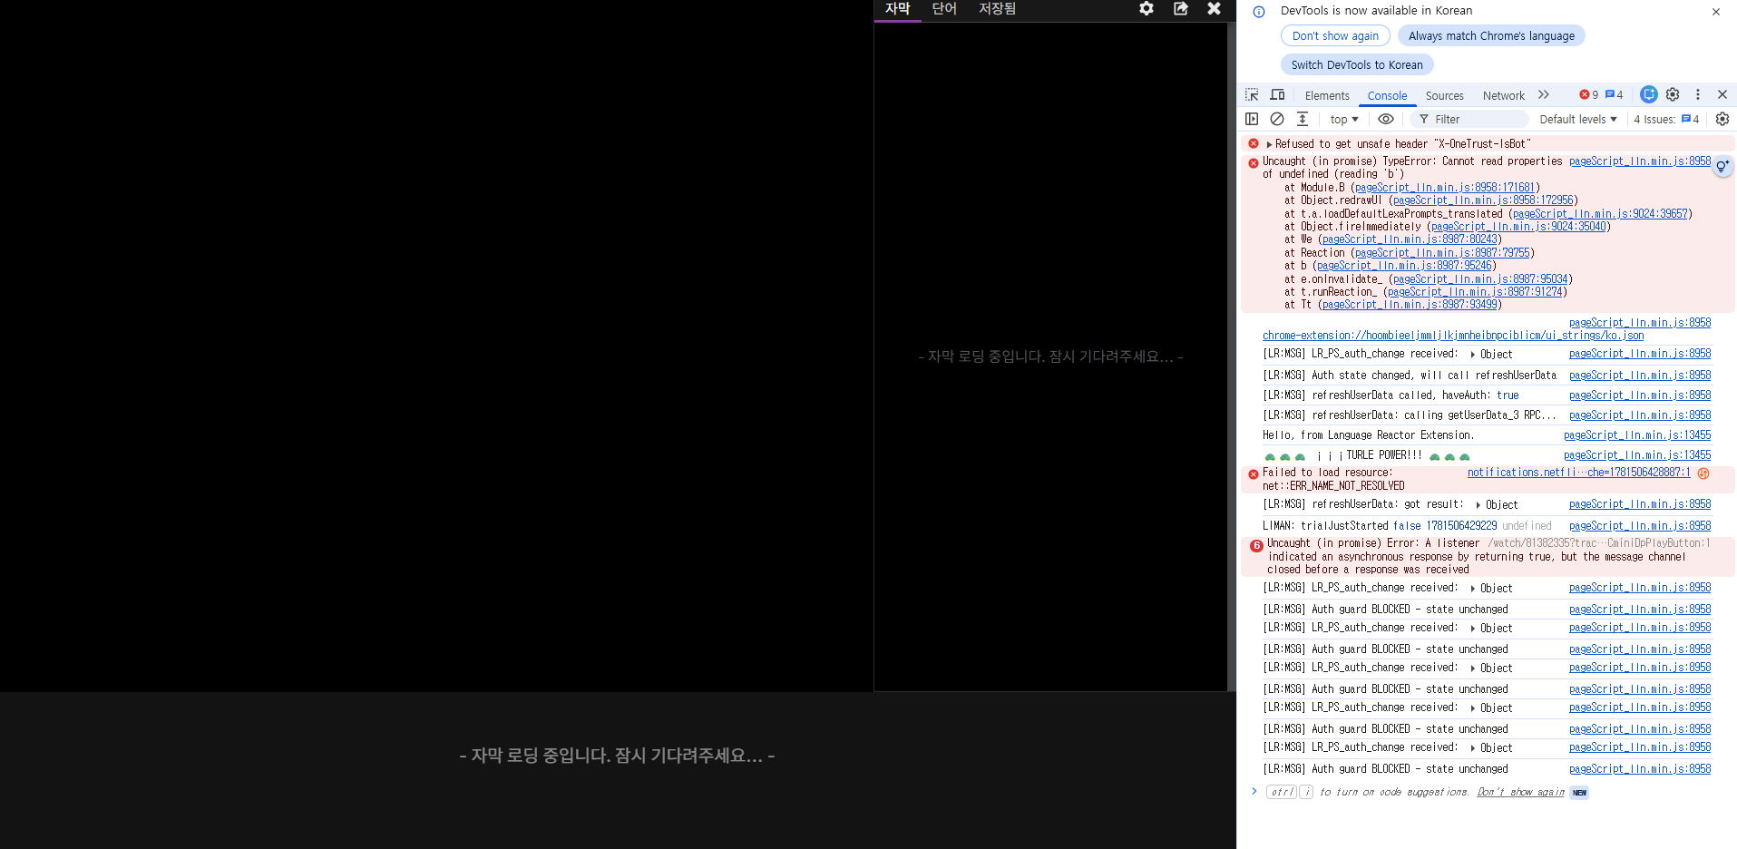Open console settings gear
Image resolution: width=1737 pixels, height=849 pixels.
[x=1722, y=119]
